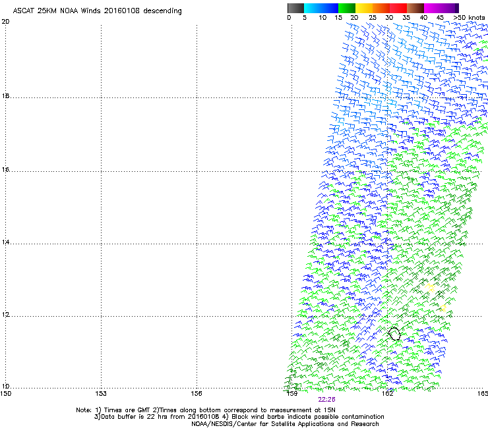Screen dimensions: 488x428
Task: Click the upper yellow wind barbs near 13N
Action: [431, 288]
